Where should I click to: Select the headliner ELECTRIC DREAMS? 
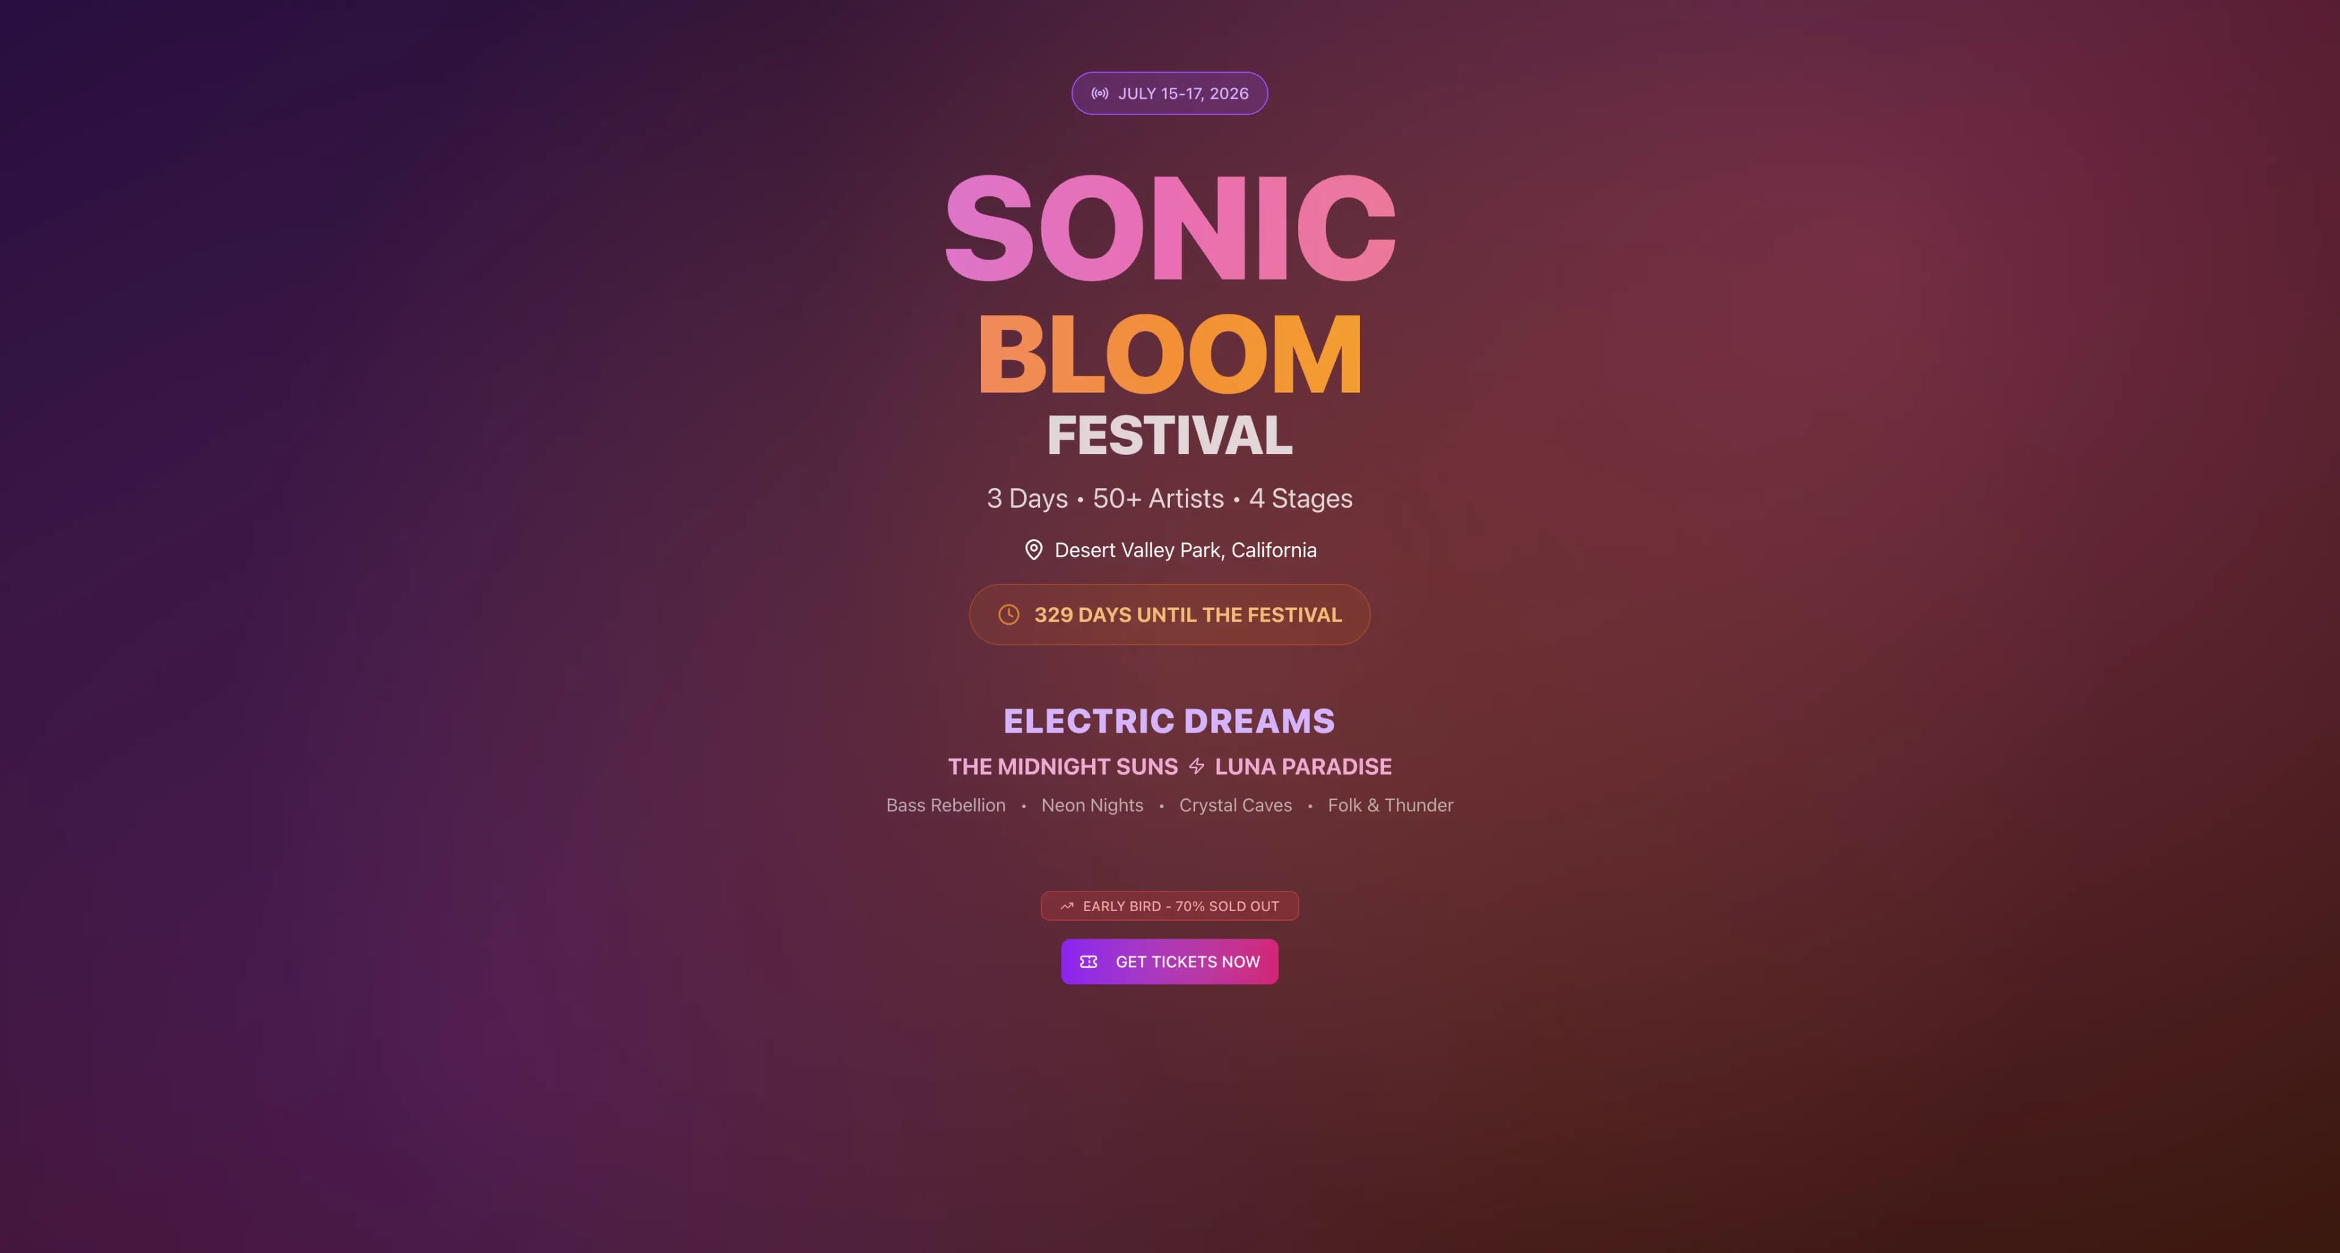click(x=1170, y=720)
